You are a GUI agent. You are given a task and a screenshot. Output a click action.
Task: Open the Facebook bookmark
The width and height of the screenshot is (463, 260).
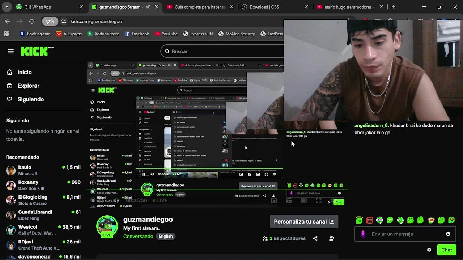click(136, 34)
